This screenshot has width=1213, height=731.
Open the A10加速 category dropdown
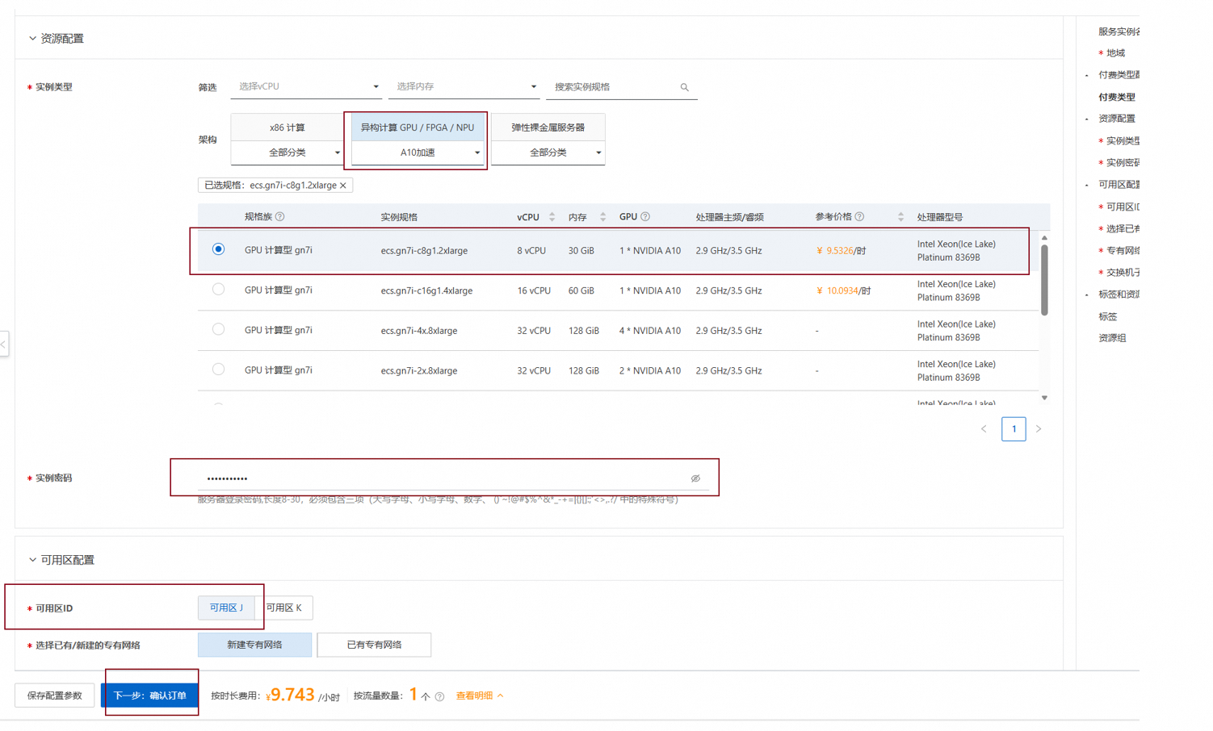(418, 152)
